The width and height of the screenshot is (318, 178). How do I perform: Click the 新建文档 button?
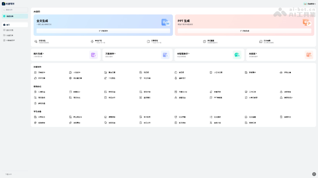tap(15, 16)
